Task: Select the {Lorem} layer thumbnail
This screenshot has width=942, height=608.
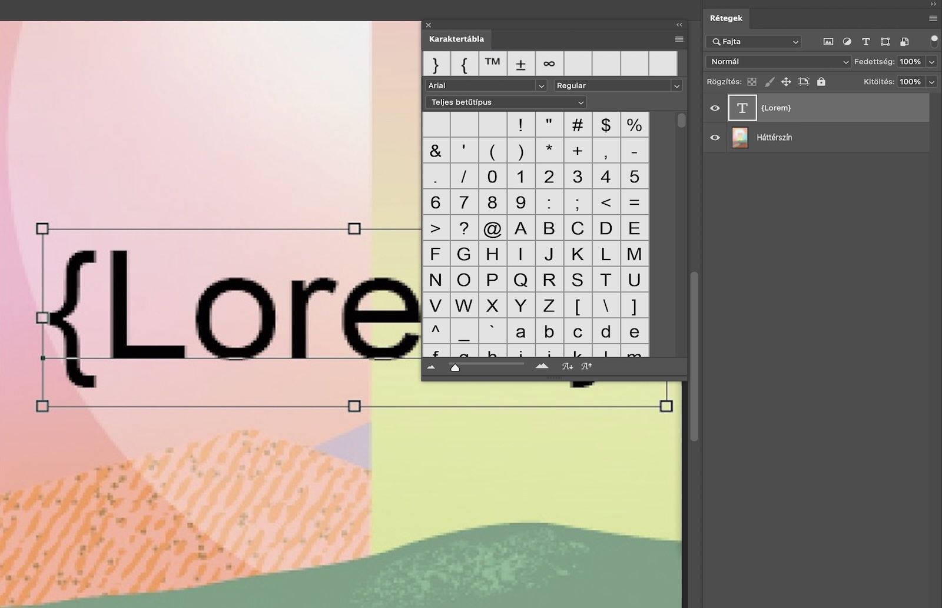Action: coord(742,108)
